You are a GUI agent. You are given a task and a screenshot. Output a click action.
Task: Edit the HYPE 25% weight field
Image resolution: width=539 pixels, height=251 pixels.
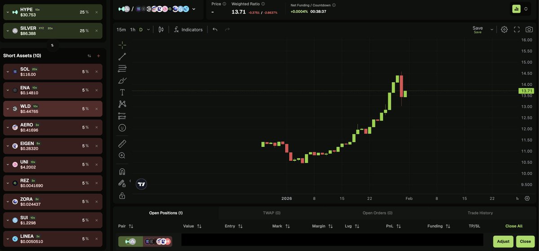(84, 12)
